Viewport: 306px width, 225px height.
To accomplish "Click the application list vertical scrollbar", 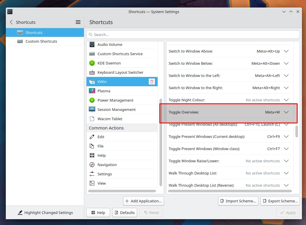I will (x=161, y=143).
